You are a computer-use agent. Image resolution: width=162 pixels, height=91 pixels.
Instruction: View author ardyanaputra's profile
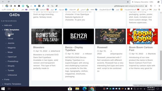[116, 54]
